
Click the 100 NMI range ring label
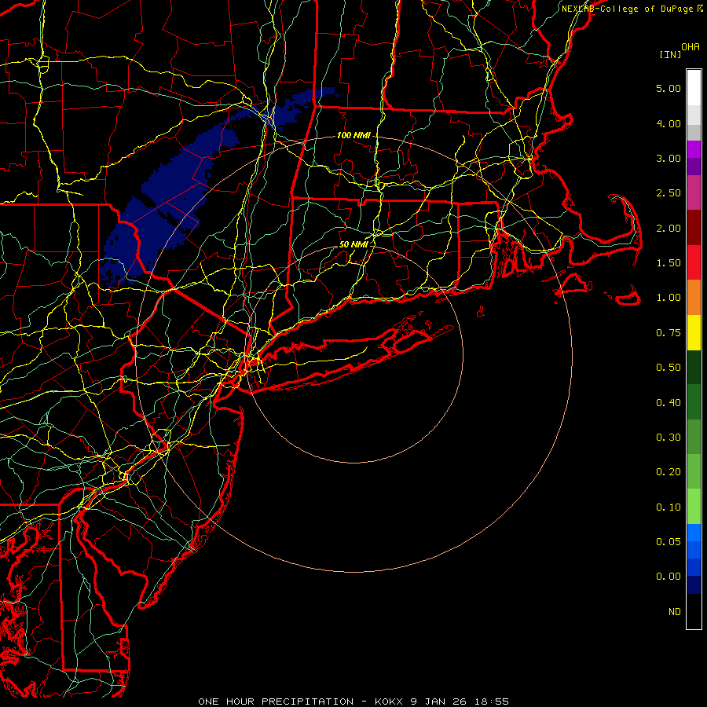tap(353, 135)
